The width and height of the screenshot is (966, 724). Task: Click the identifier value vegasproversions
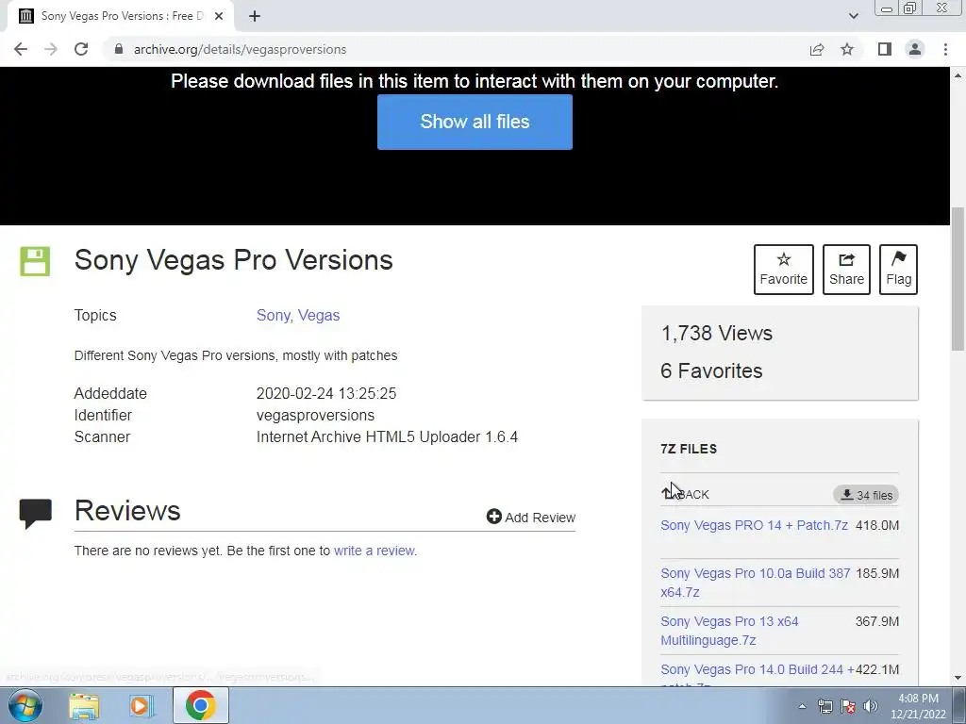(315, 415)
